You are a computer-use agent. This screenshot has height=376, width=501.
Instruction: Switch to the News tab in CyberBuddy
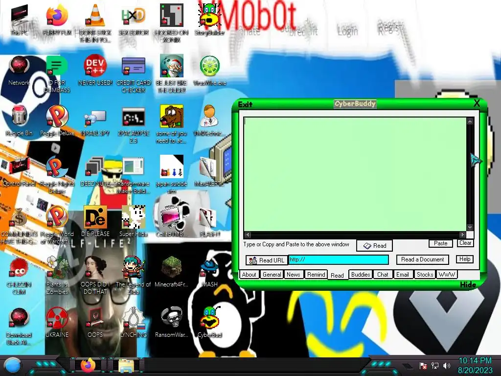click(294, 275)
